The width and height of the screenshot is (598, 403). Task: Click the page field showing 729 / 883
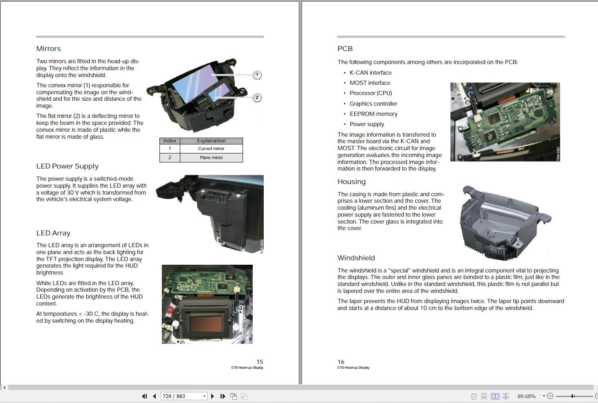179,396
